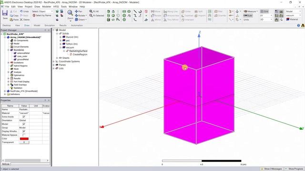Open the Tools menu
305x171 pixels.
(x=64, y=6)
